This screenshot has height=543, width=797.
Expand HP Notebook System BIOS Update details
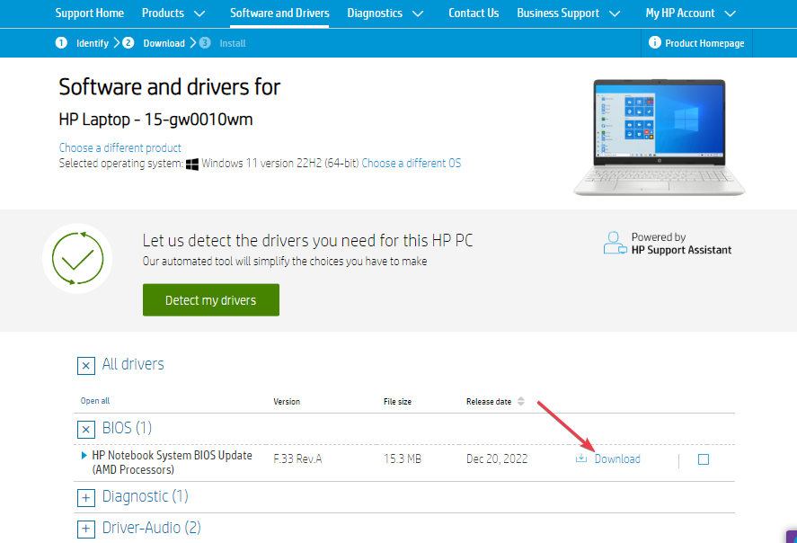click(84, 455)
